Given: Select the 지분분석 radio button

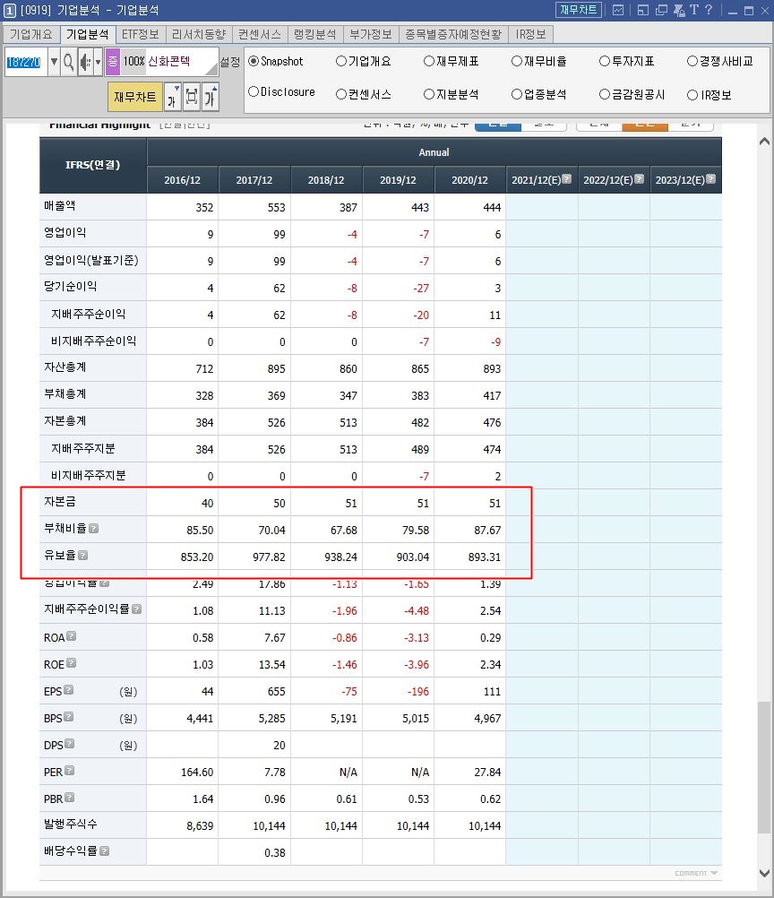Looking at the screenshot, I should [429, 94].
